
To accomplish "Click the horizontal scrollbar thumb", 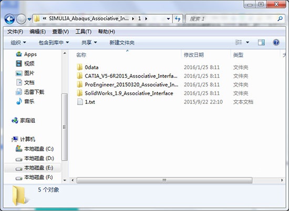I will [x=164, y=180].
